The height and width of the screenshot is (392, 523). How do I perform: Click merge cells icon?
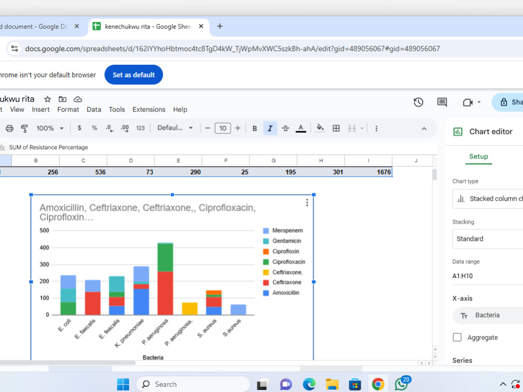pyautogui.click(x=352, y=129)
